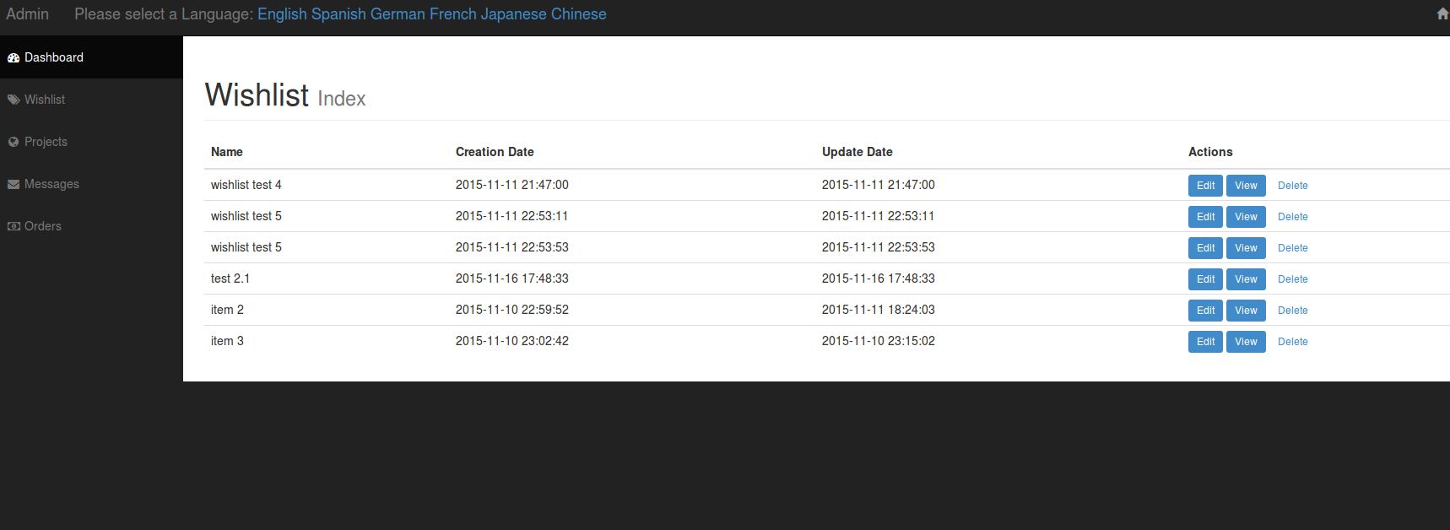Switch language to Japanese
1450x530 pixels.
click(514, 14)
